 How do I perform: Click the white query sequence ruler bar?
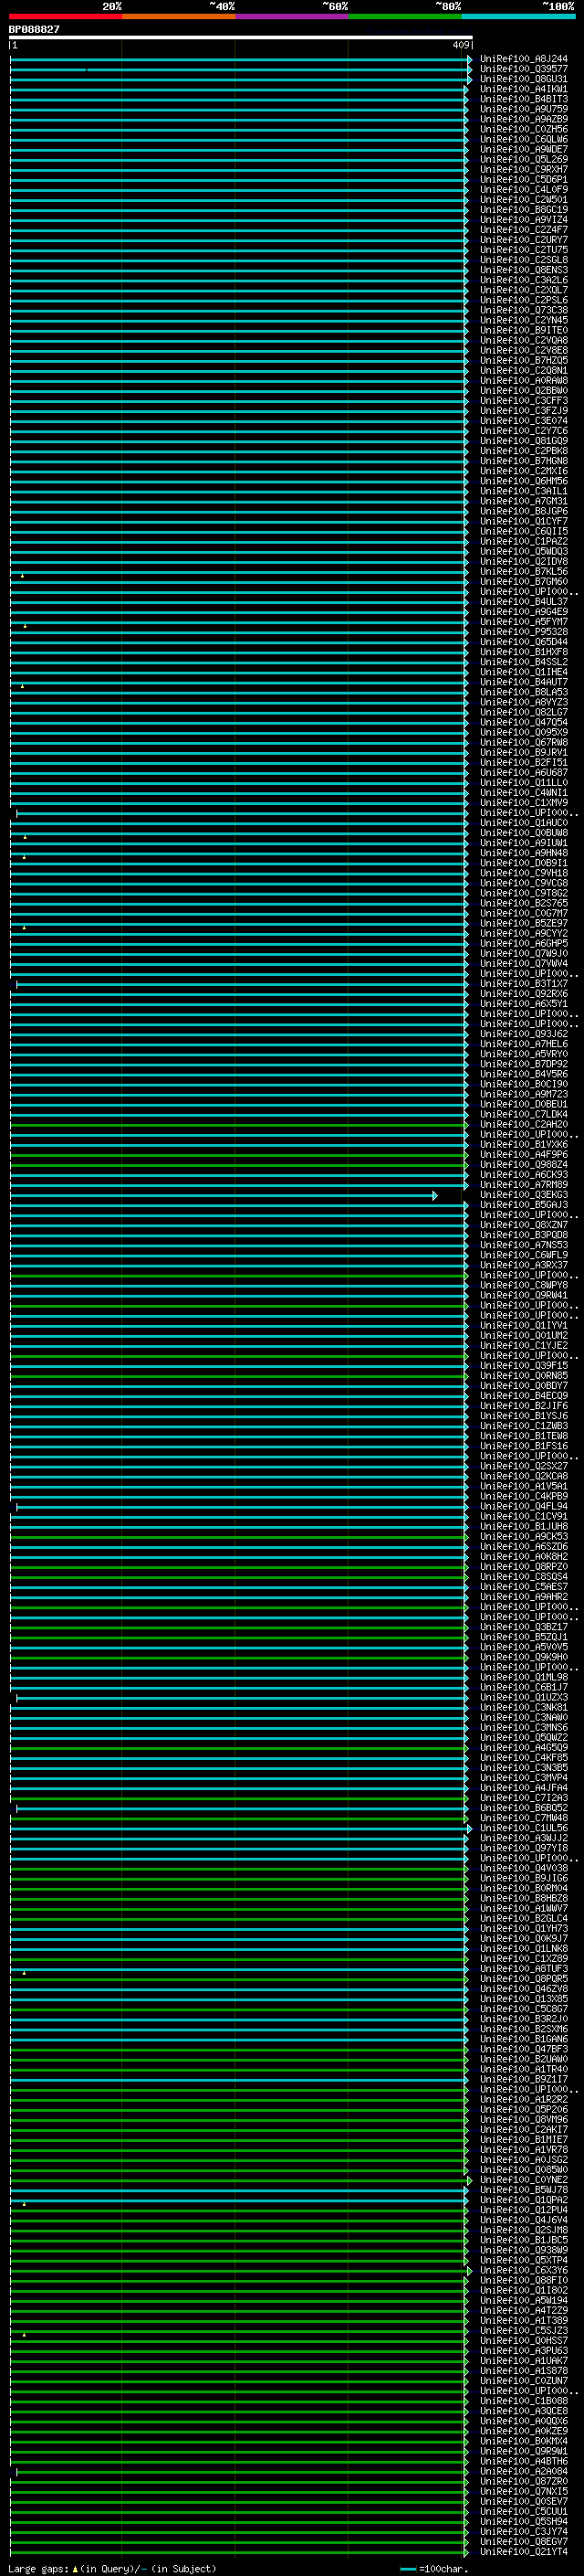pos(240,38)
